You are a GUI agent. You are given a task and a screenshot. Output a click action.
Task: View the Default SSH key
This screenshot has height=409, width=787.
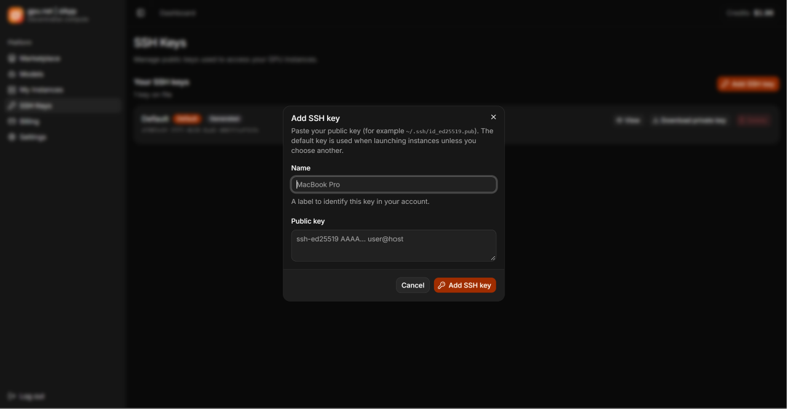628,120
